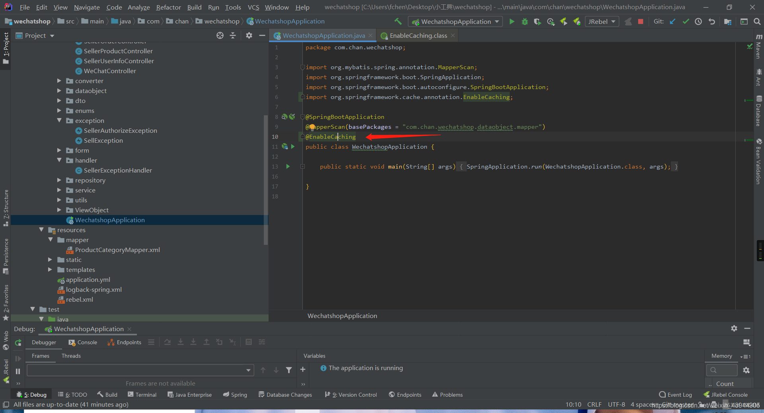Click the Memory view search field
The width and height of the screenshot is (764, 413).
click(721, 370)
